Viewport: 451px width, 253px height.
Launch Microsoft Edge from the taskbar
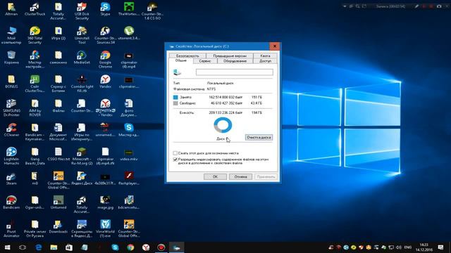click(38, 247)
